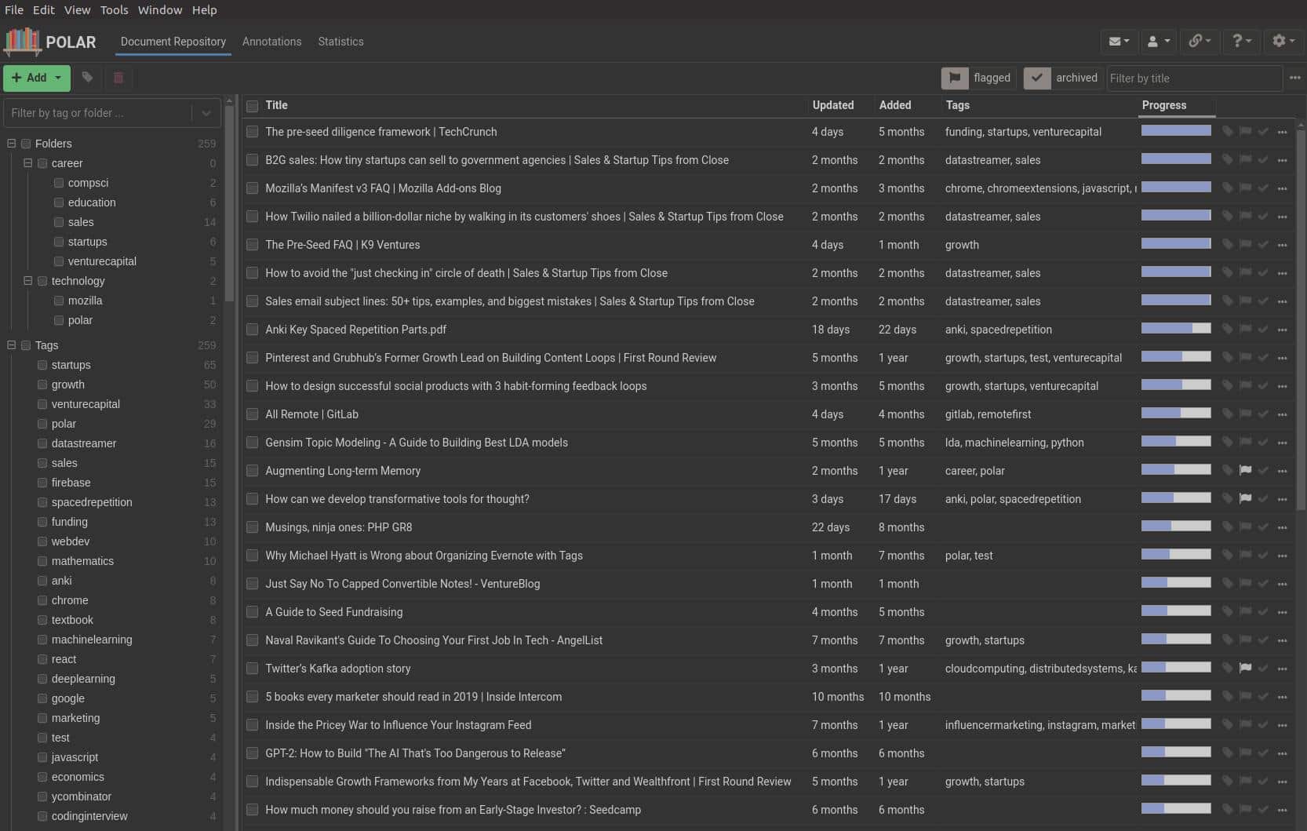The image size is (1307, 831).
Task: Open 5 books every marketer should read document
Action: [413, 697]
